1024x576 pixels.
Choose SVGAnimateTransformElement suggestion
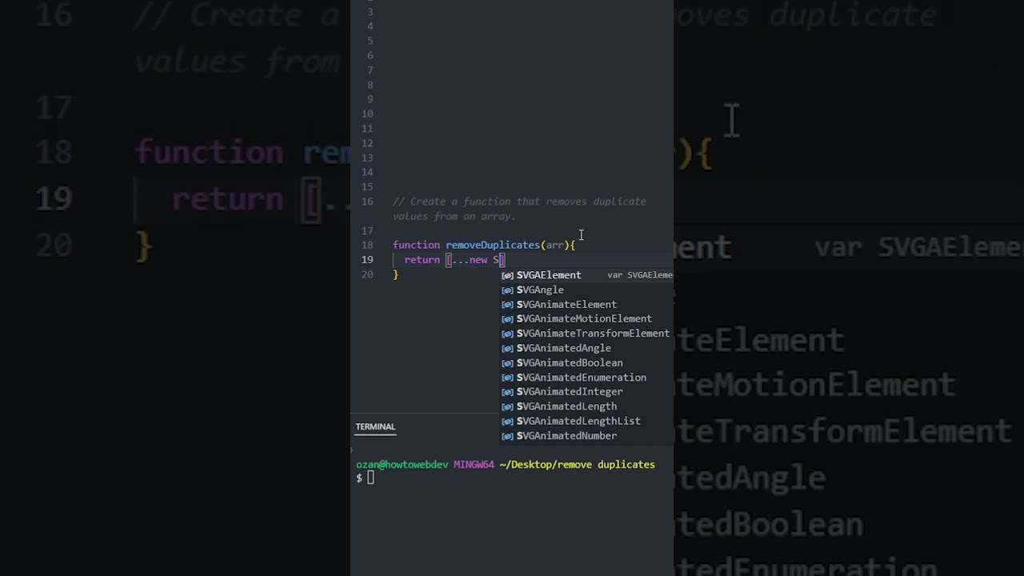[x=586, y=334]
